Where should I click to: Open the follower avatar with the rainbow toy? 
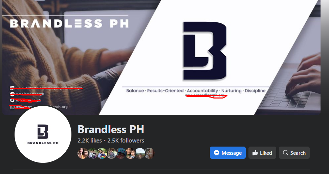pyautogui.click(x=102, y=153)
